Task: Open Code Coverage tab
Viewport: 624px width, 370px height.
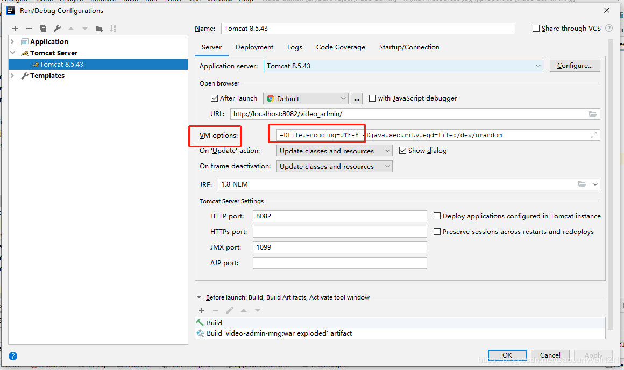Action: [x=341, y=47]
